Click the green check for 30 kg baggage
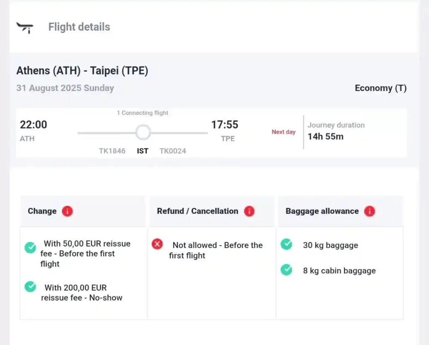This screenshot has height=345, width=429. (x=287, y=244)
